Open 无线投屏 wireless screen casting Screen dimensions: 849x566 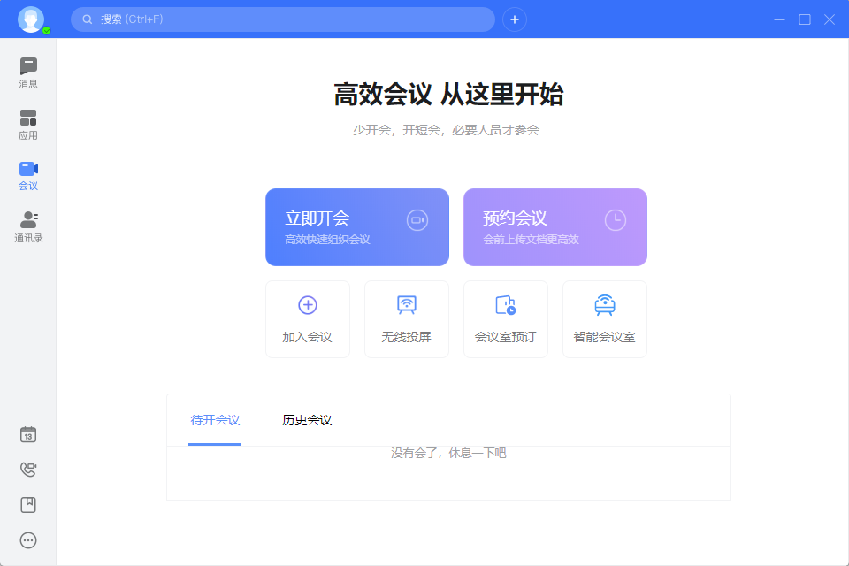pyautogui.click(x=407, y=319)
